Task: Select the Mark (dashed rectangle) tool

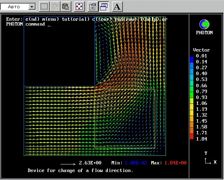Action: pos(44,7)
